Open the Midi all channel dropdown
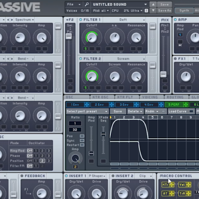Image resolution: width=199 pixels, height=199 pixels. pos(101,11)
